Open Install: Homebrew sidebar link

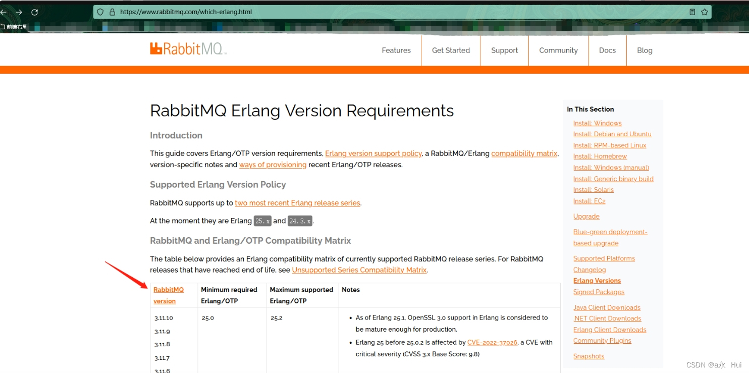click(600, 156)
